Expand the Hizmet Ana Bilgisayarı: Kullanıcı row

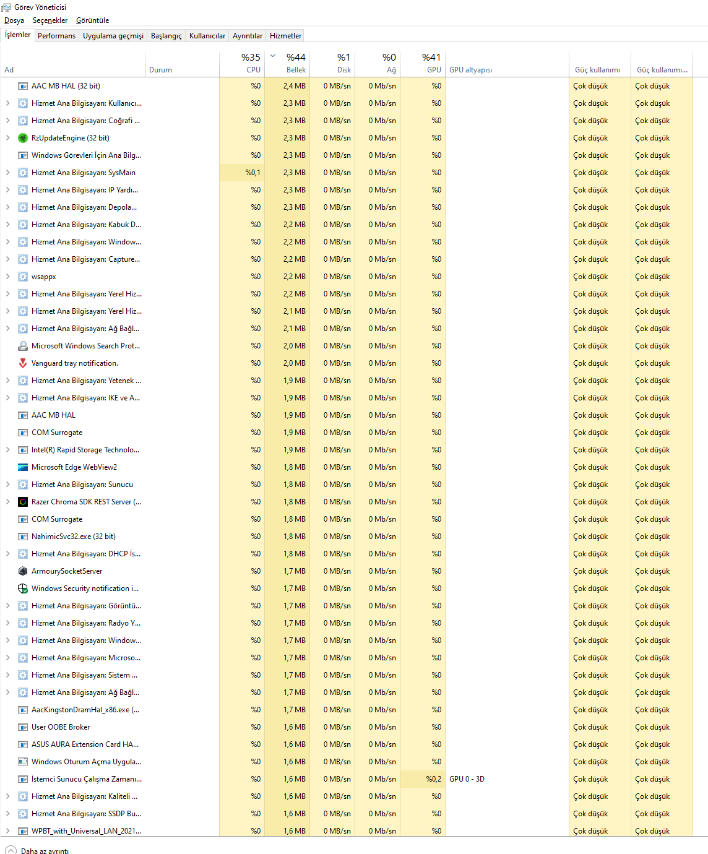coord(7,103)
